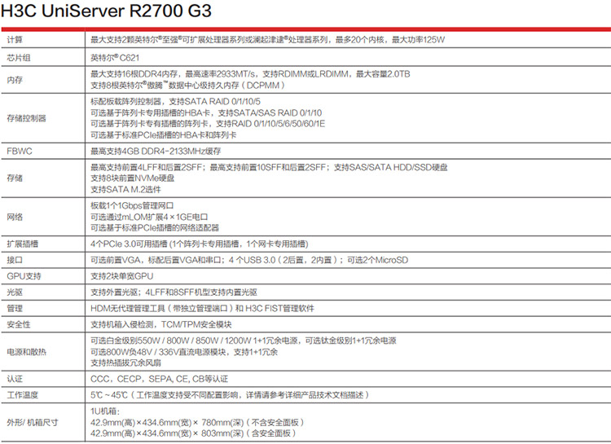
Task: Select the 网络 row label
Action: click(x=15, y=218)
